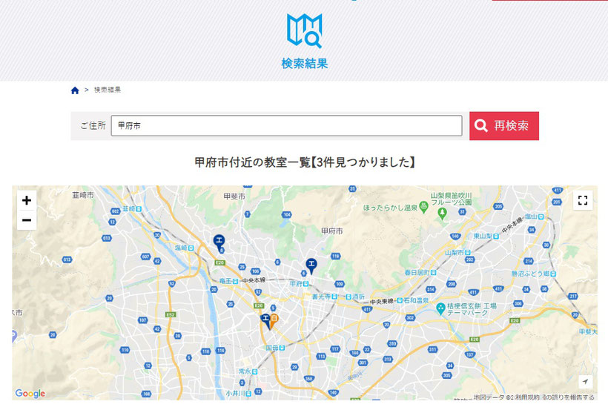The width and height of the screenshot is (608, 410).
Task: Click the 韮崎市 city label on map
Action: (83, 195)
